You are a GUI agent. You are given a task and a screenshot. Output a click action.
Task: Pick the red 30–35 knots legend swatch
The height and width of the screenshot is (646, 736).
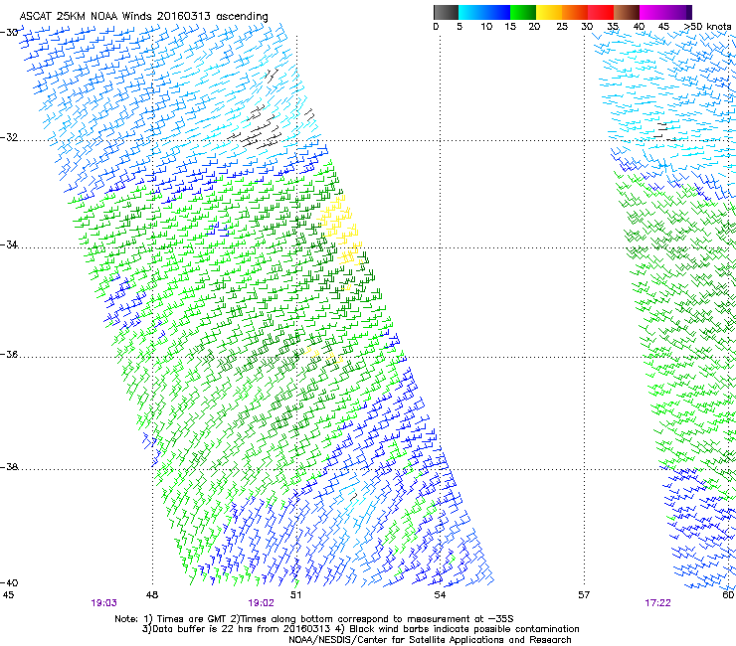pyautogui.click(x=601, y=12)
